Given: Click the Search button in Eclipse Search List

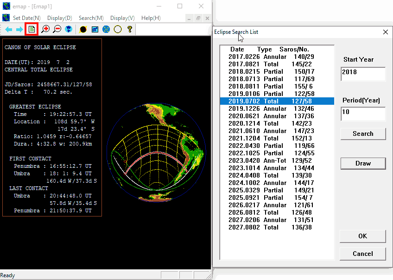Looking at the screenshot, I should (x=363, y=134).
